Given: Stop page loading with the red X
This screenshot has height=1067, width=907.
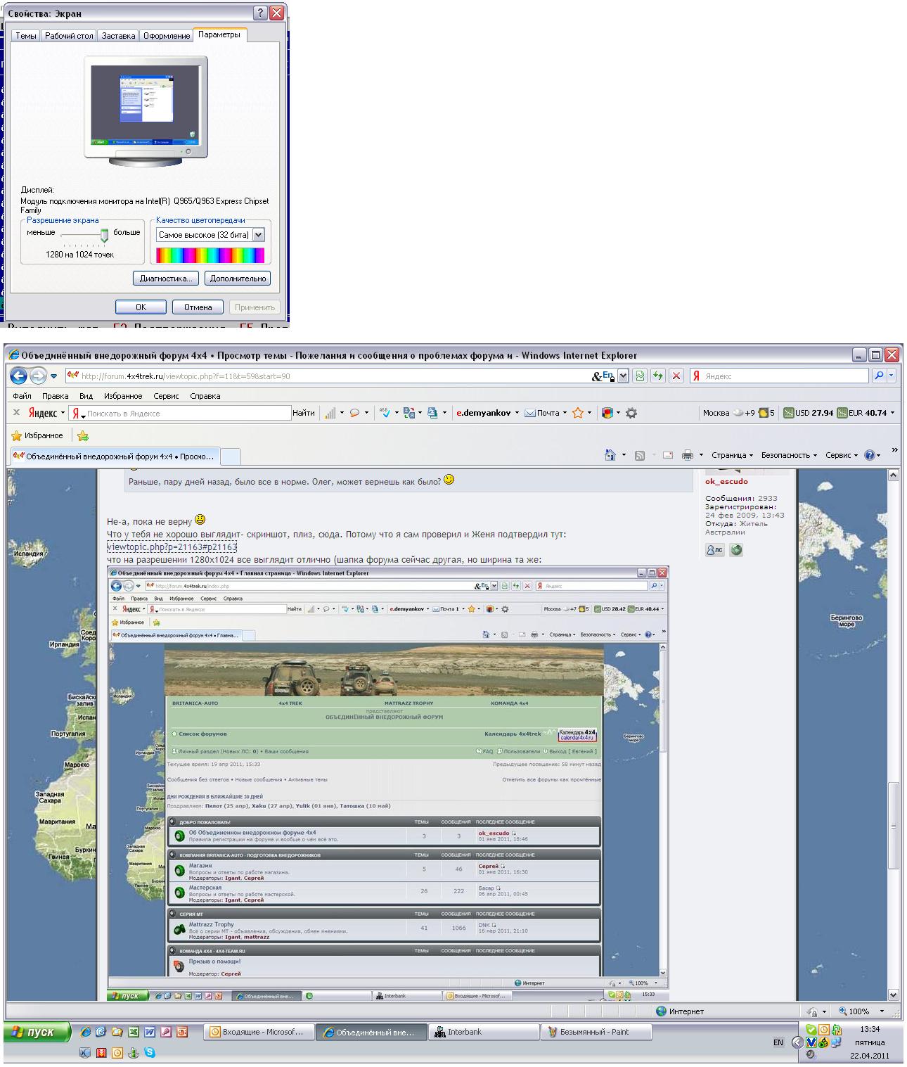Looking at the screenshot, I should [676, 376].
